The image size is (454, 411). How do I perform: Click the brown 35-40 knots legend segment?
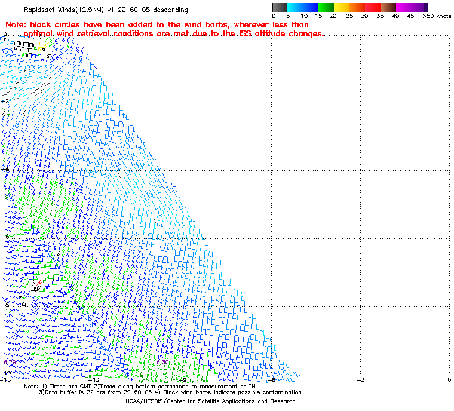(x=388, y=7)
